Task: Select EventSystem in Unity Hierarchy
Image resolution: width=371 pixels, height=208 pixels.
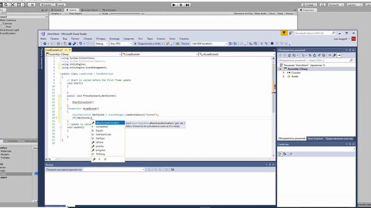Action: point(8,34)
